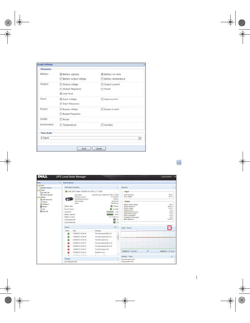Open the Power Source view icon

(x=41, y=188)
